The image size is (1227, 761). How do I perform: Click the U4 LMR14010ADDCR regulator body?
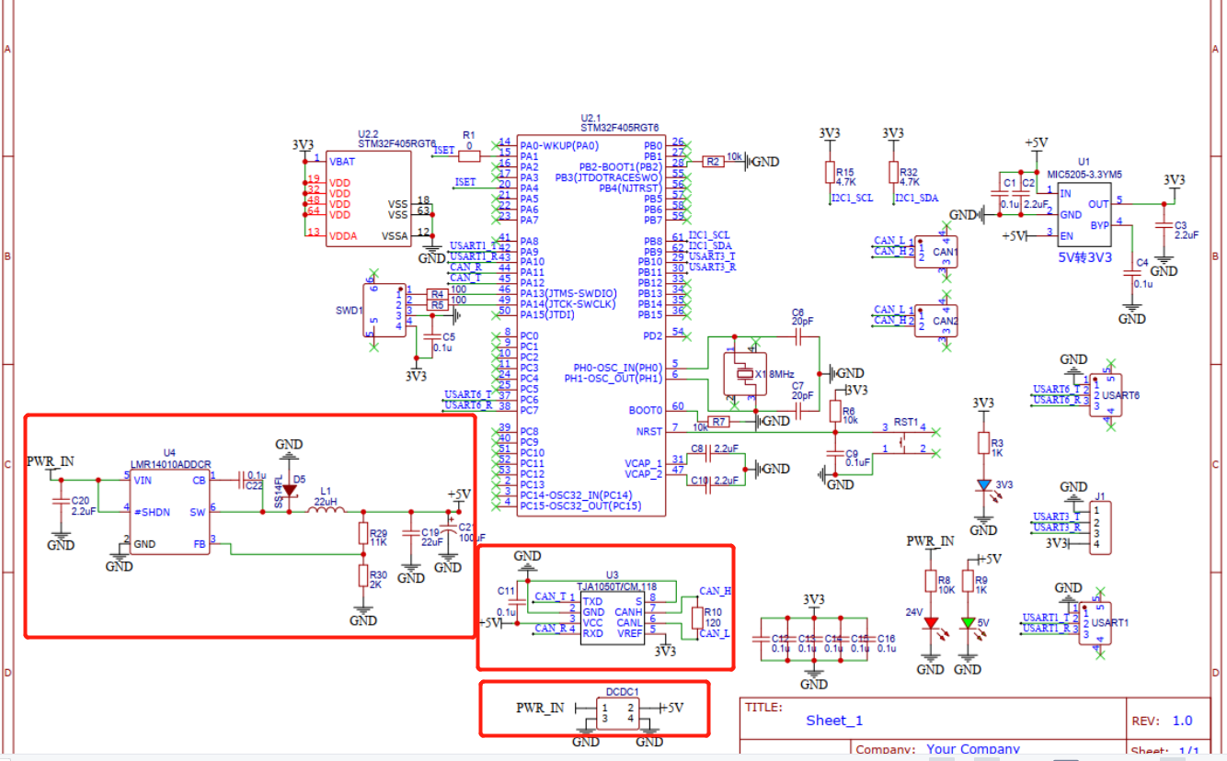169,511
